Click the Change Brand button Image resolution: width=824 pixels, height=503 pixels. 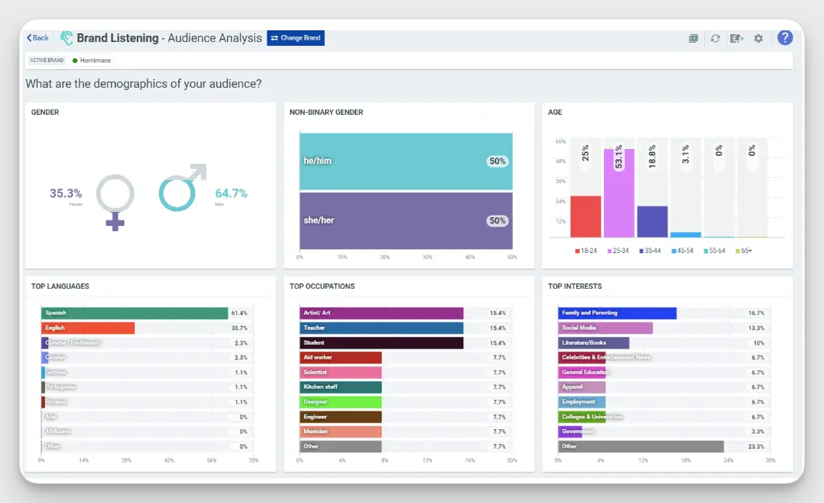(x=295, y=38)
